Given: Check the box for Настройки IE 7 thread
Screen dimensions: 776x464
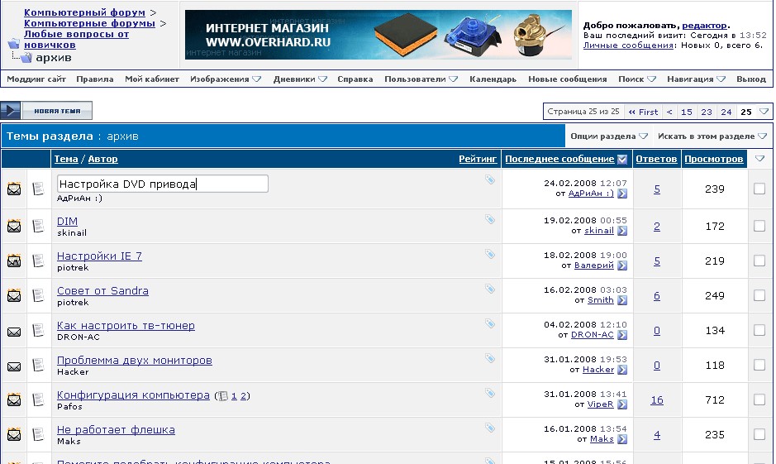Looking at the screenshot, I should [x=759, y=261].
